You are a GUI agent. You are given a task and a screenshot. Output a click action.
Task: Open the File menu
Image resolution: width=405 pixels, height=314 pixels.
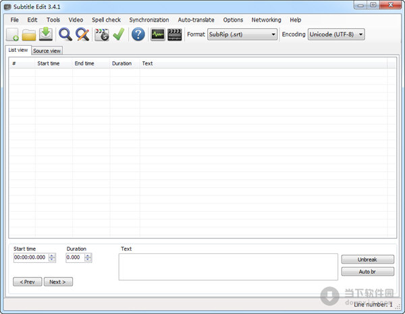pos(14,20)
